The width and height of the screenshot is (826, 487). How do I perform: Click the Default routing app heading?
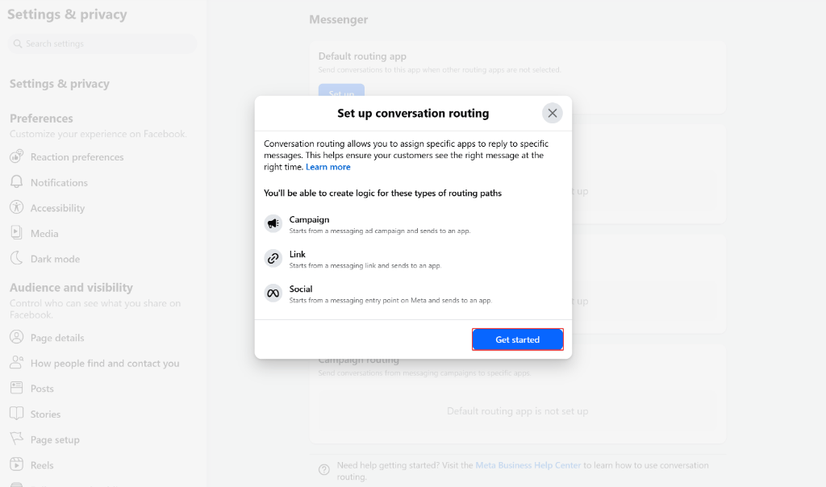[x=362, y=56]
